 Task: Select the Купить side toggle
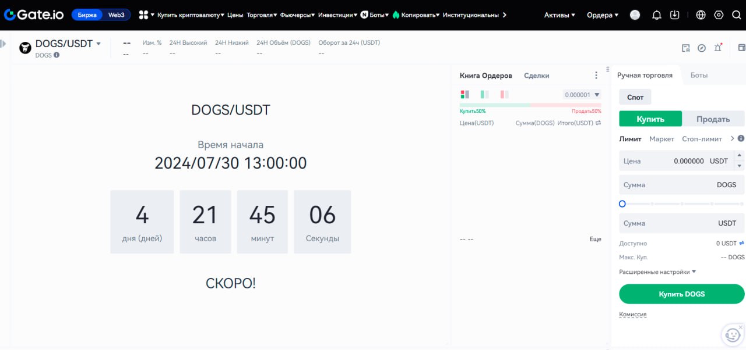[650, 119]
